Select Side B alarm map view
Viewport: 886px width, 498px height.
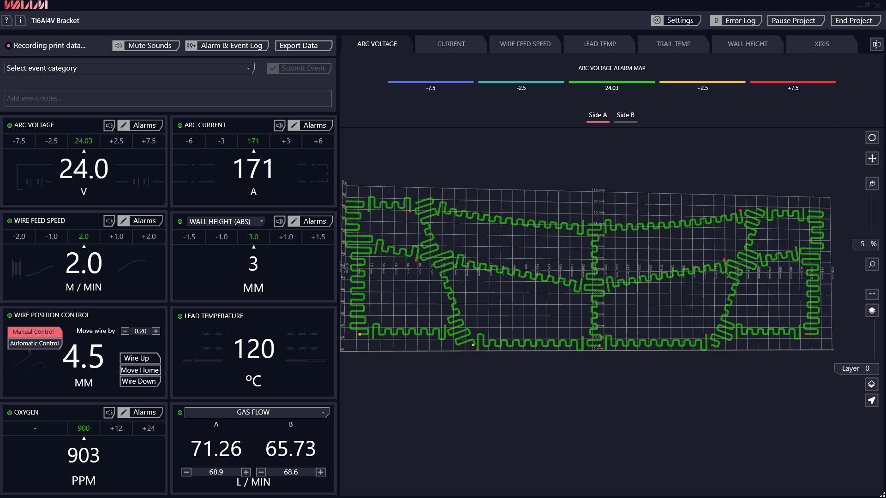point(625,115)
